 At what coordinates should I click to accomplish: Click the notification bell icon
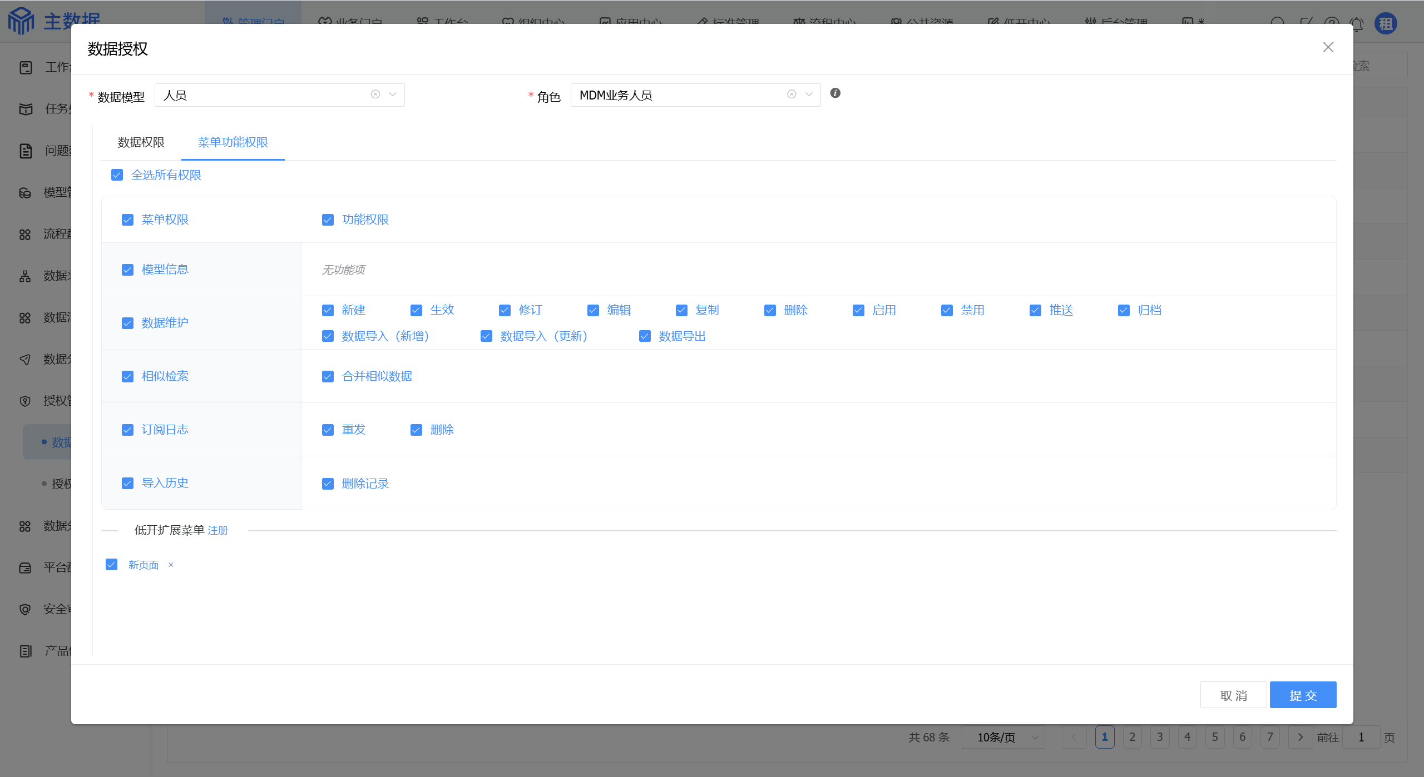point(1357,24)
